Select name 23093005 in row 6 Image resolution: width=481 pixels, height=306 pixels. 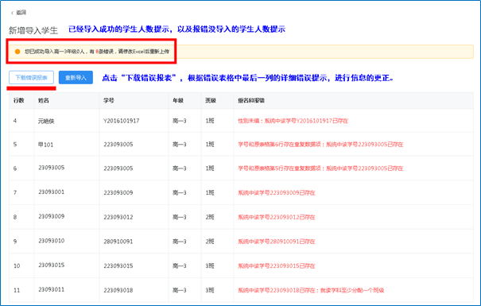click(x=51, y=168)
